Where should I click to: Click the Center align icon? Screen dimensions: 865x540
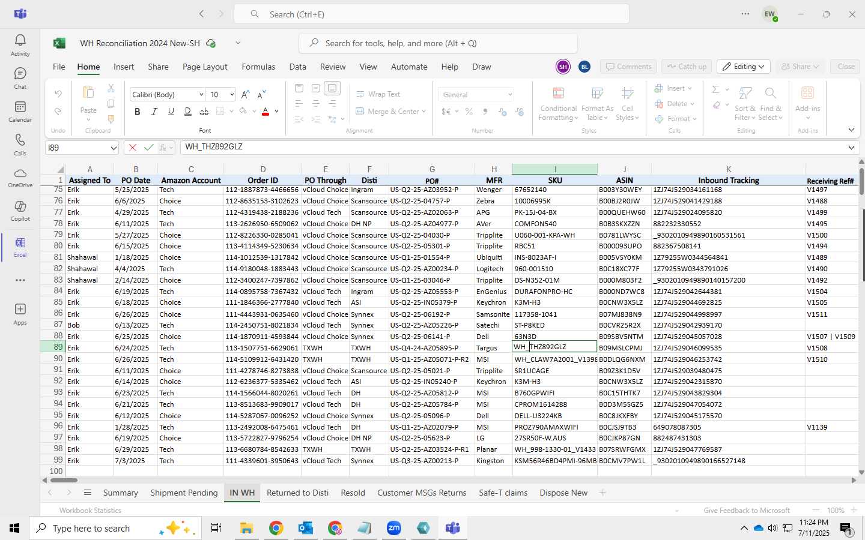coord(316,104)
